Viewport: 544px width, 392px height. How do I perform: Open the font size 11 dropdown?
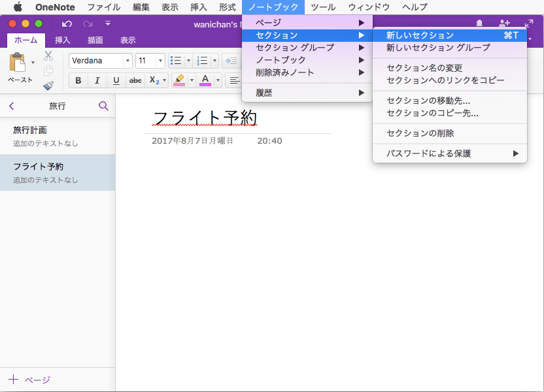click(160, 61)
